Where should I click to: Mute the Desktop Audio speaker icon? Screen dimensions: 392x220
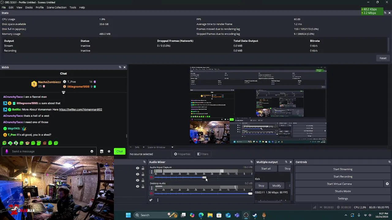tap(151, 193)
